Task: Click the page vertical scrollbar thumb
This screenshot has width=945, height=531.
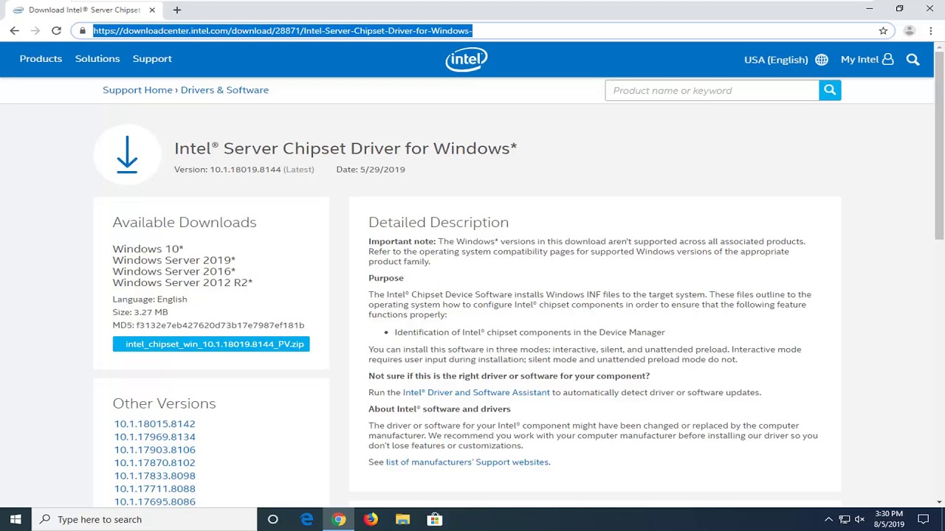Action: pyautogui.click(x=939, y=144)
